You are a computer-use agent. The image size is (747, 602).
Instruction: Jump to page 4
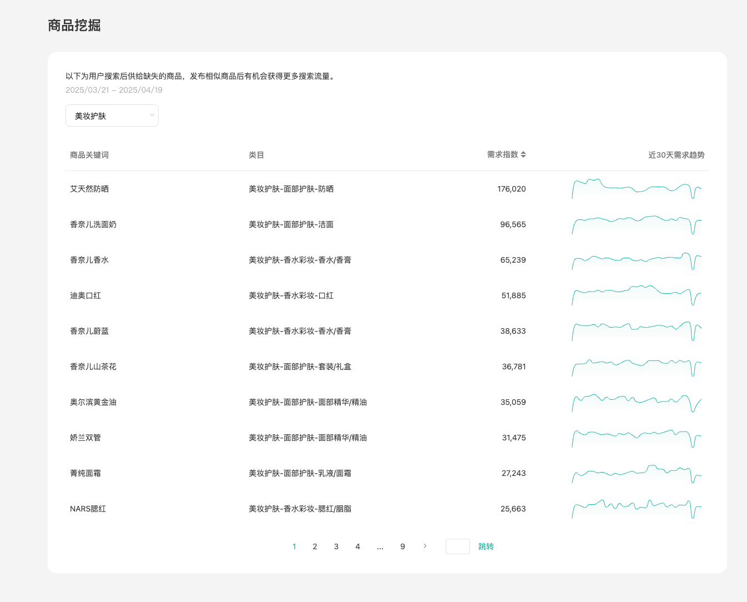click(357, 546)
